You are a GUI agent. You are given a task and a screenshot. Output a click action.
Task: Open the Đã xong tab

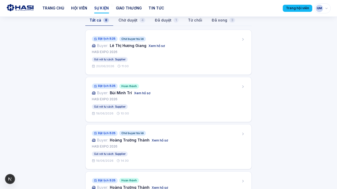point(223,20)
